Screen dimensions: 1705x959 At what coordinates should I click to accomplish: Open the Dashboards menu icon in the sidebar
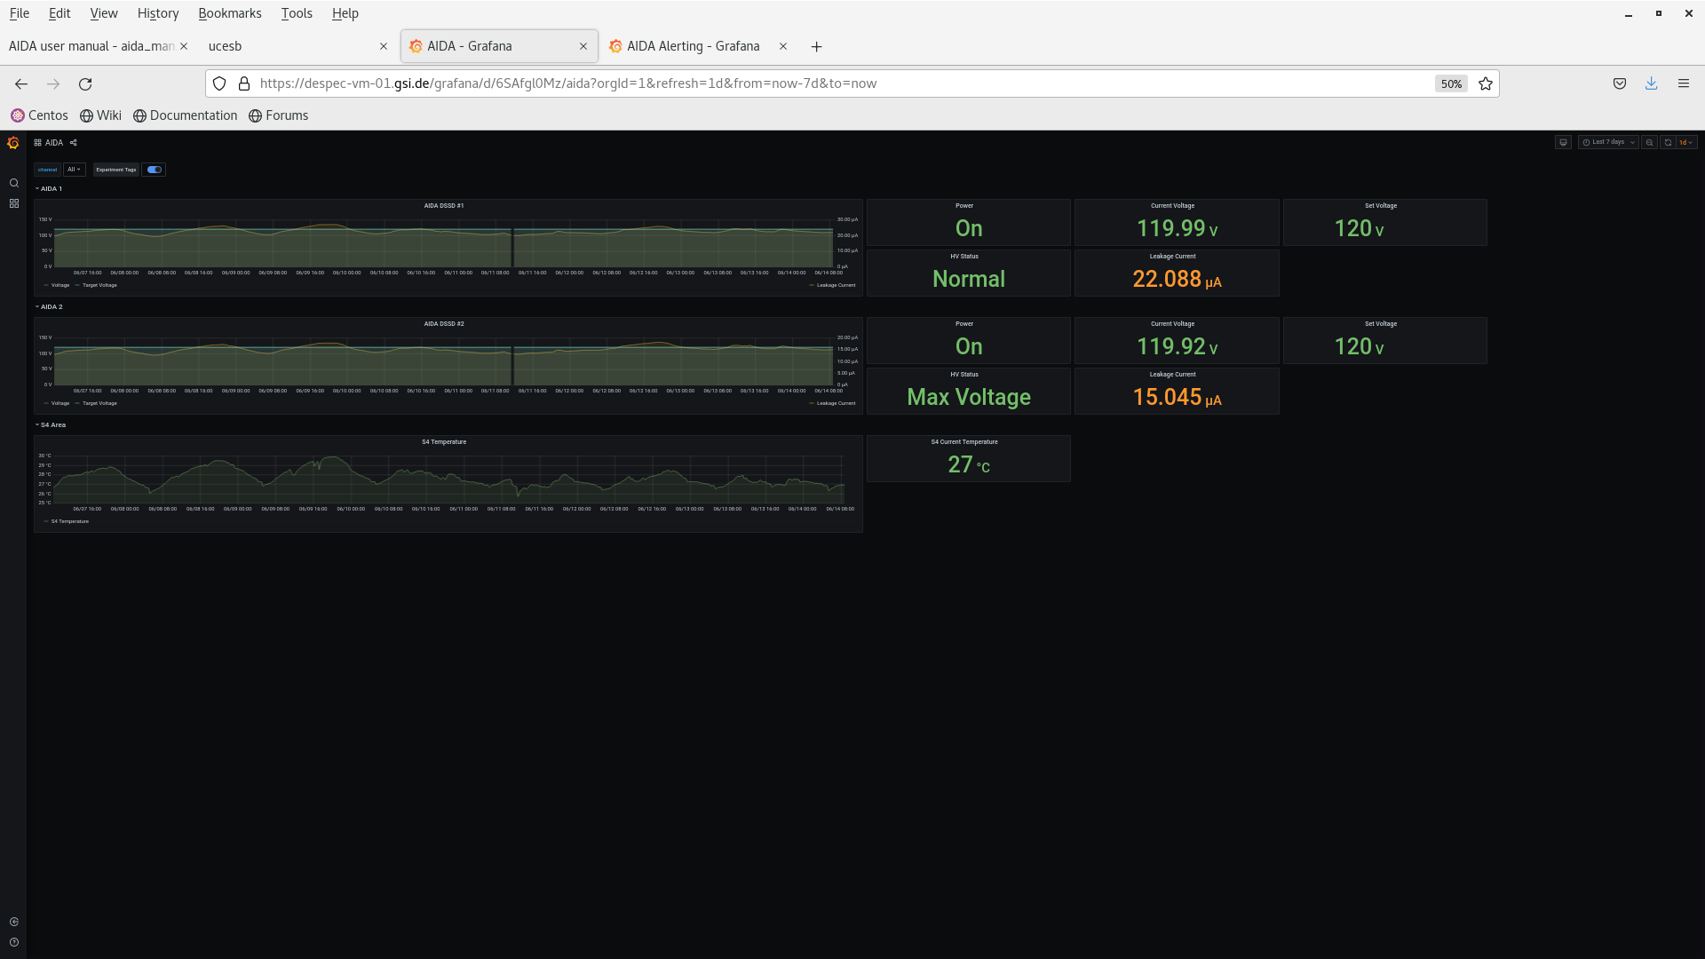14,203
